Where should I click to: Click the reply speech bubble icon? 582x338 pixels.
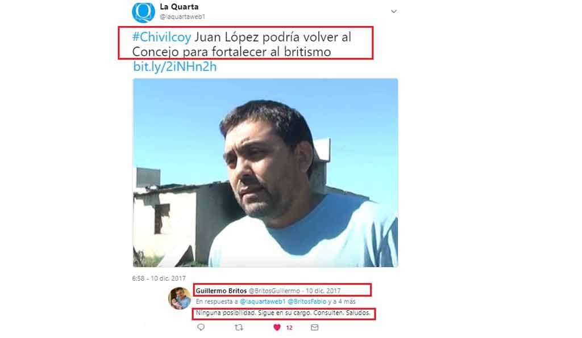click(201, 327)
